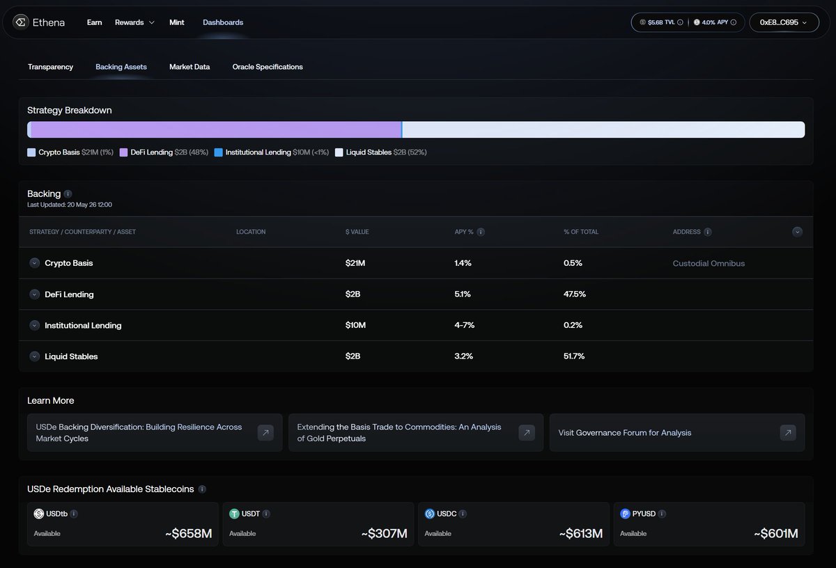Click the DeFi Lending legend swatch

pyautogui.click(x=123, y=152)
